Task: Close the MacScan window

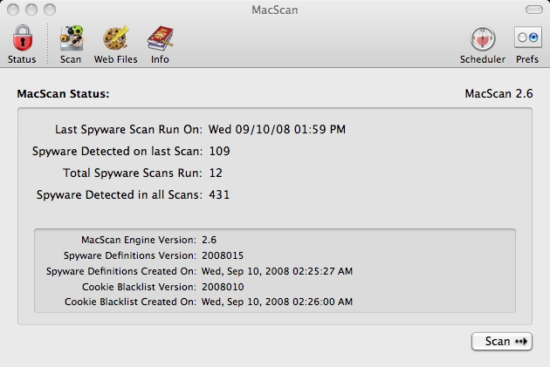Action: point(11,10)
